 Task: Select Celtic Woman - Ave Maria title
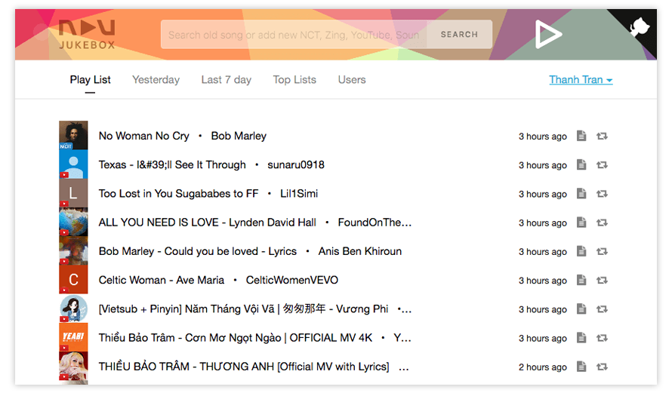162,280
